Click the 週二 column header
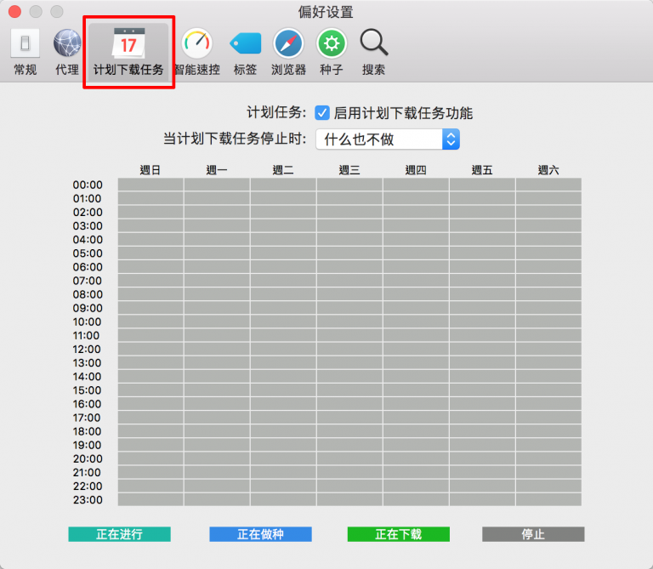The image size is (653, 569). pyautogui.click(x=283, y=170)
